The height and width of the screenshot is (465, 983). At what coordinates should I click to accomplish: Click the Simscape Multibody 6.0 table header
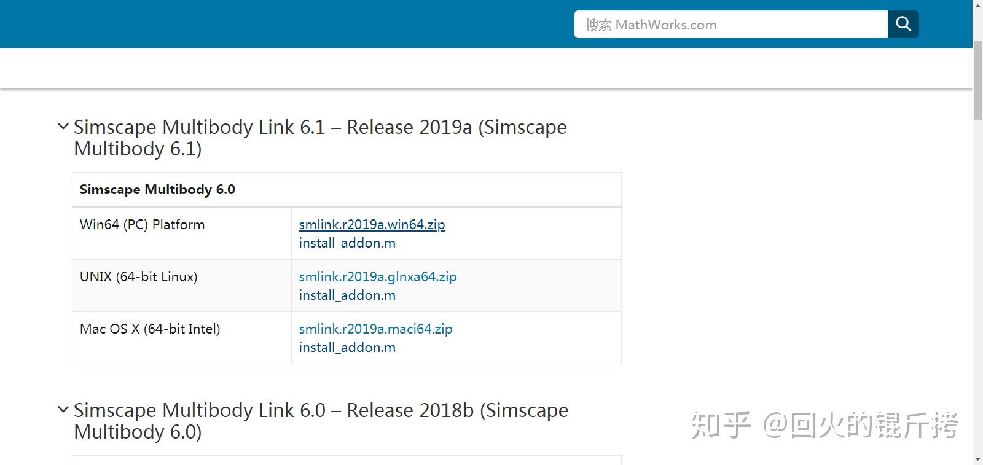click(x=157, y=190)
